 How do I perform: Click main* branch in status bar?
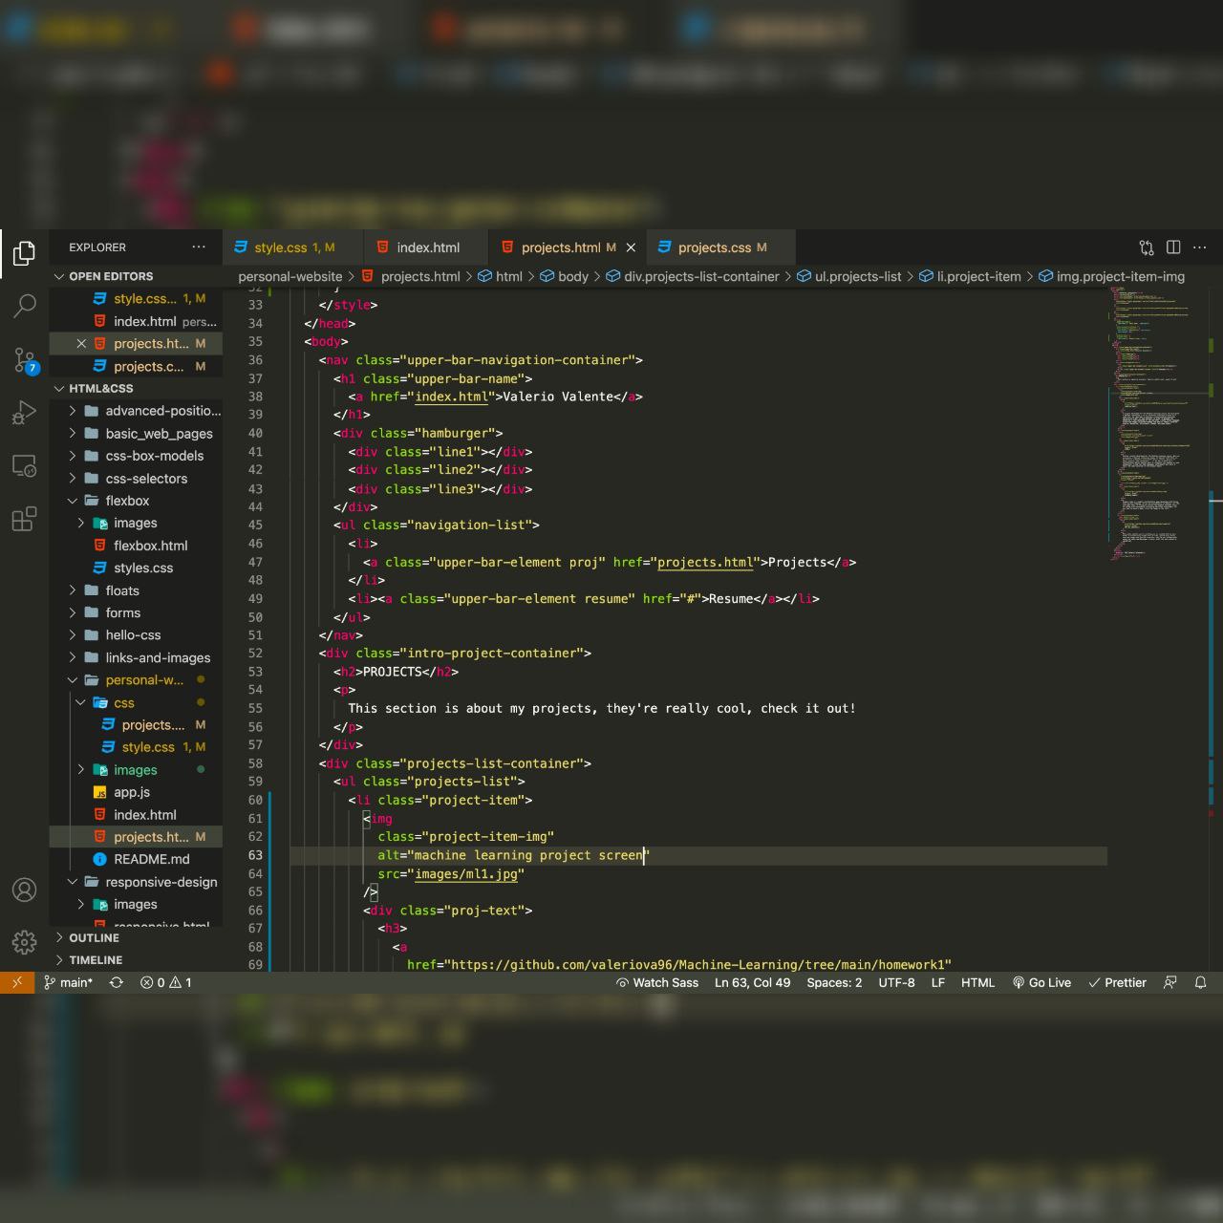click(x=68, y=982)
